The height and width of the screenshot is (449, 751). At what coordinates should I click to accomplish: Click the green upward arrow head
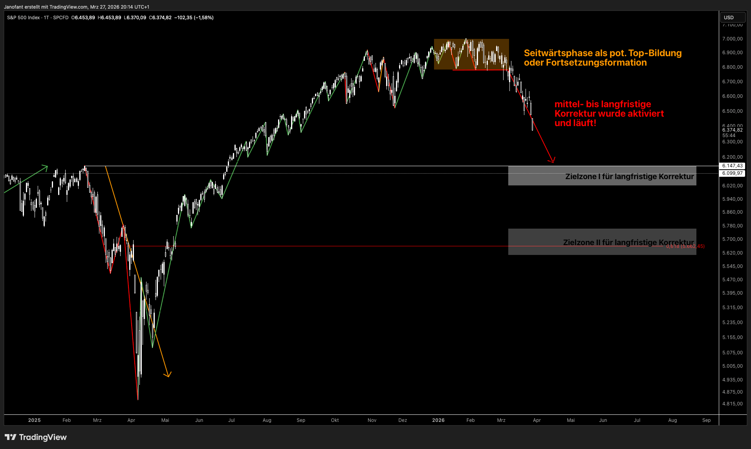click(x=46, y=167)
